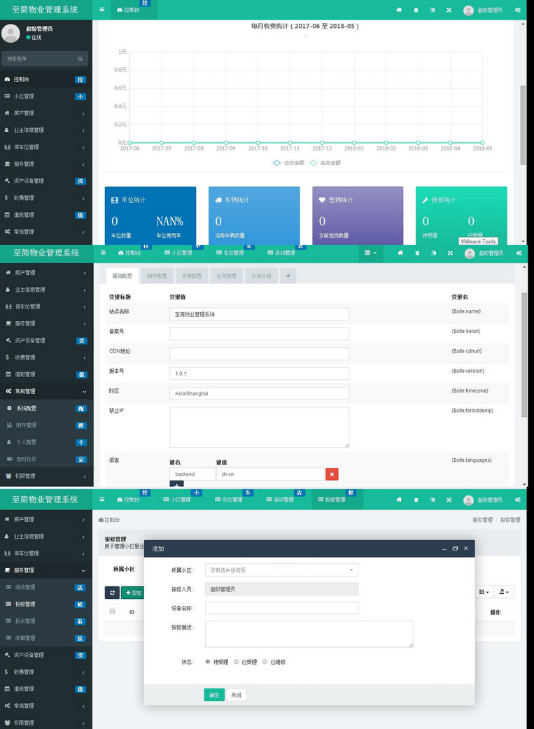Click the 控 badge beside 控制台 in dashboard sidebar
The height and width of the screenshot is (729, 534).
tap(80, 80)
